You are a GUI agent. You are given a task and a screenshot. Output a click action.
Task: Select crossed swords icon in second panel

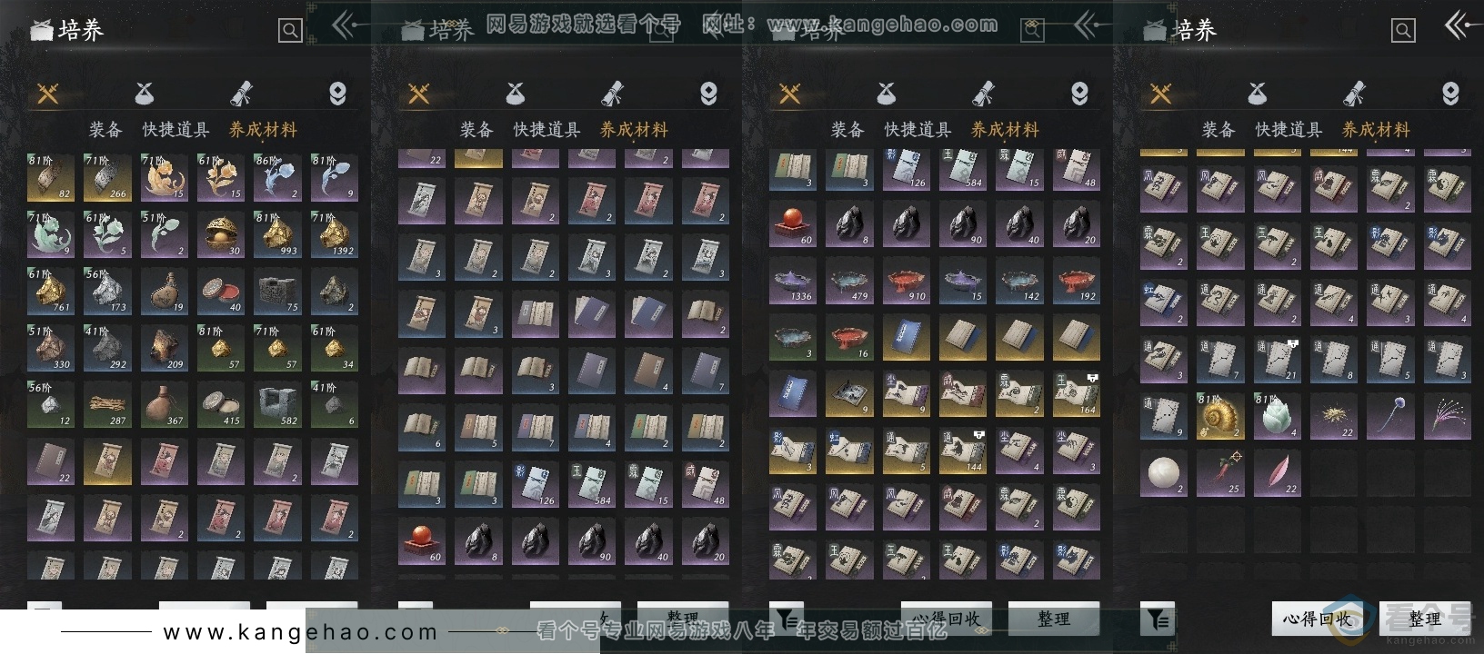pyautogui.click(x=419, y=94)
